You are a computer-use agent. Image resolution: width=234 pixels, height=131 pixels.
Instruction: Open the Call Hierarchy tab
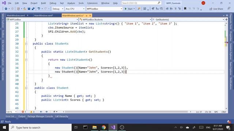click(61, 116)
